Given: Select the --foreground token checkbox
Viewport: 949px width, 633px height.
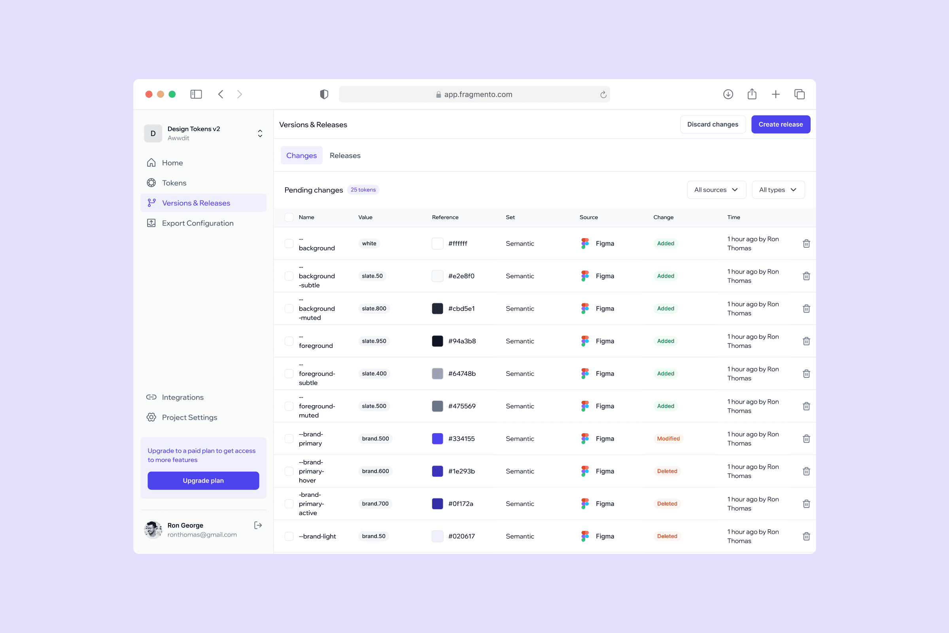Looking at the screenshot, I should click(x=289, y=341).
